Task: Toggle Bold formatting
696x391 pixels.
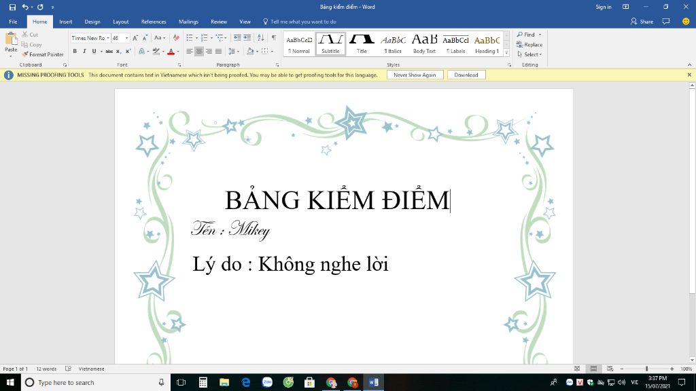Action: 75,52
